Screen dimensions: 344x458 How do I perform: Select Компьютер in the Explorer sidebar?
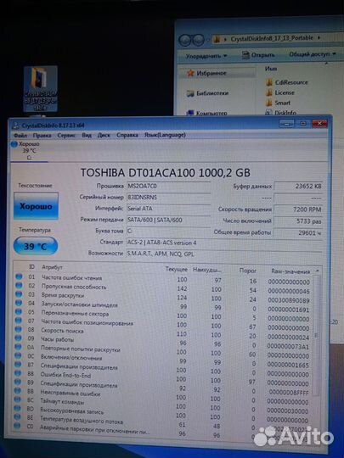206,113
